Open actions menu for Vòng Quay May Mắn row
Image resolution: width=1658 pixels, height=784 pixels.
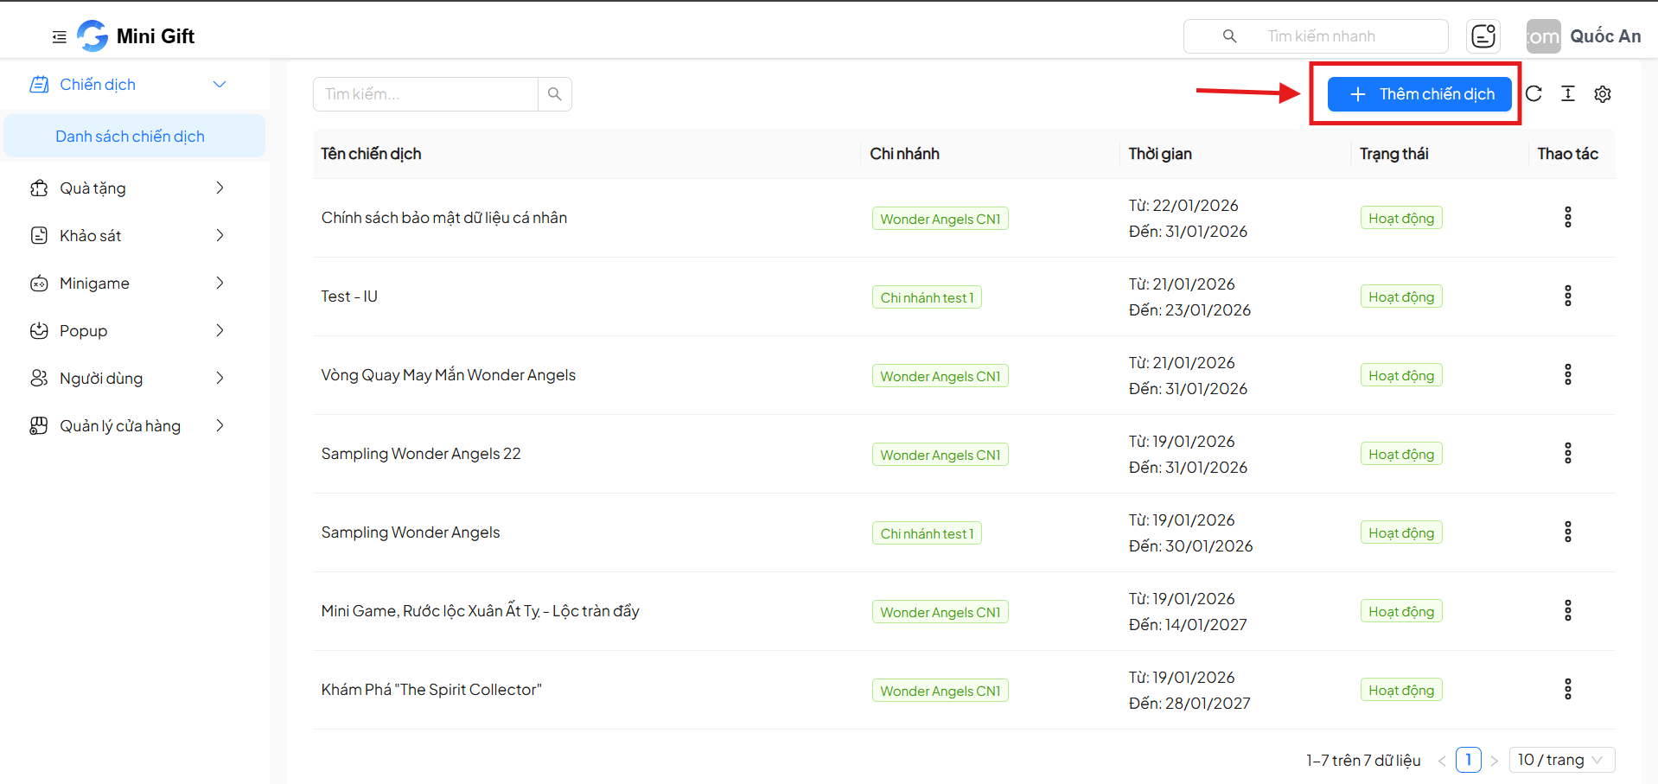click(1567, 374)
